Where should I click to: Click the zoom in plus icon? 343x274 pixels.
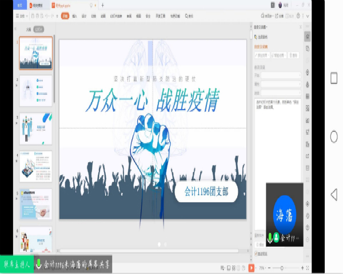pyautogui.click(x=302, y=268)
